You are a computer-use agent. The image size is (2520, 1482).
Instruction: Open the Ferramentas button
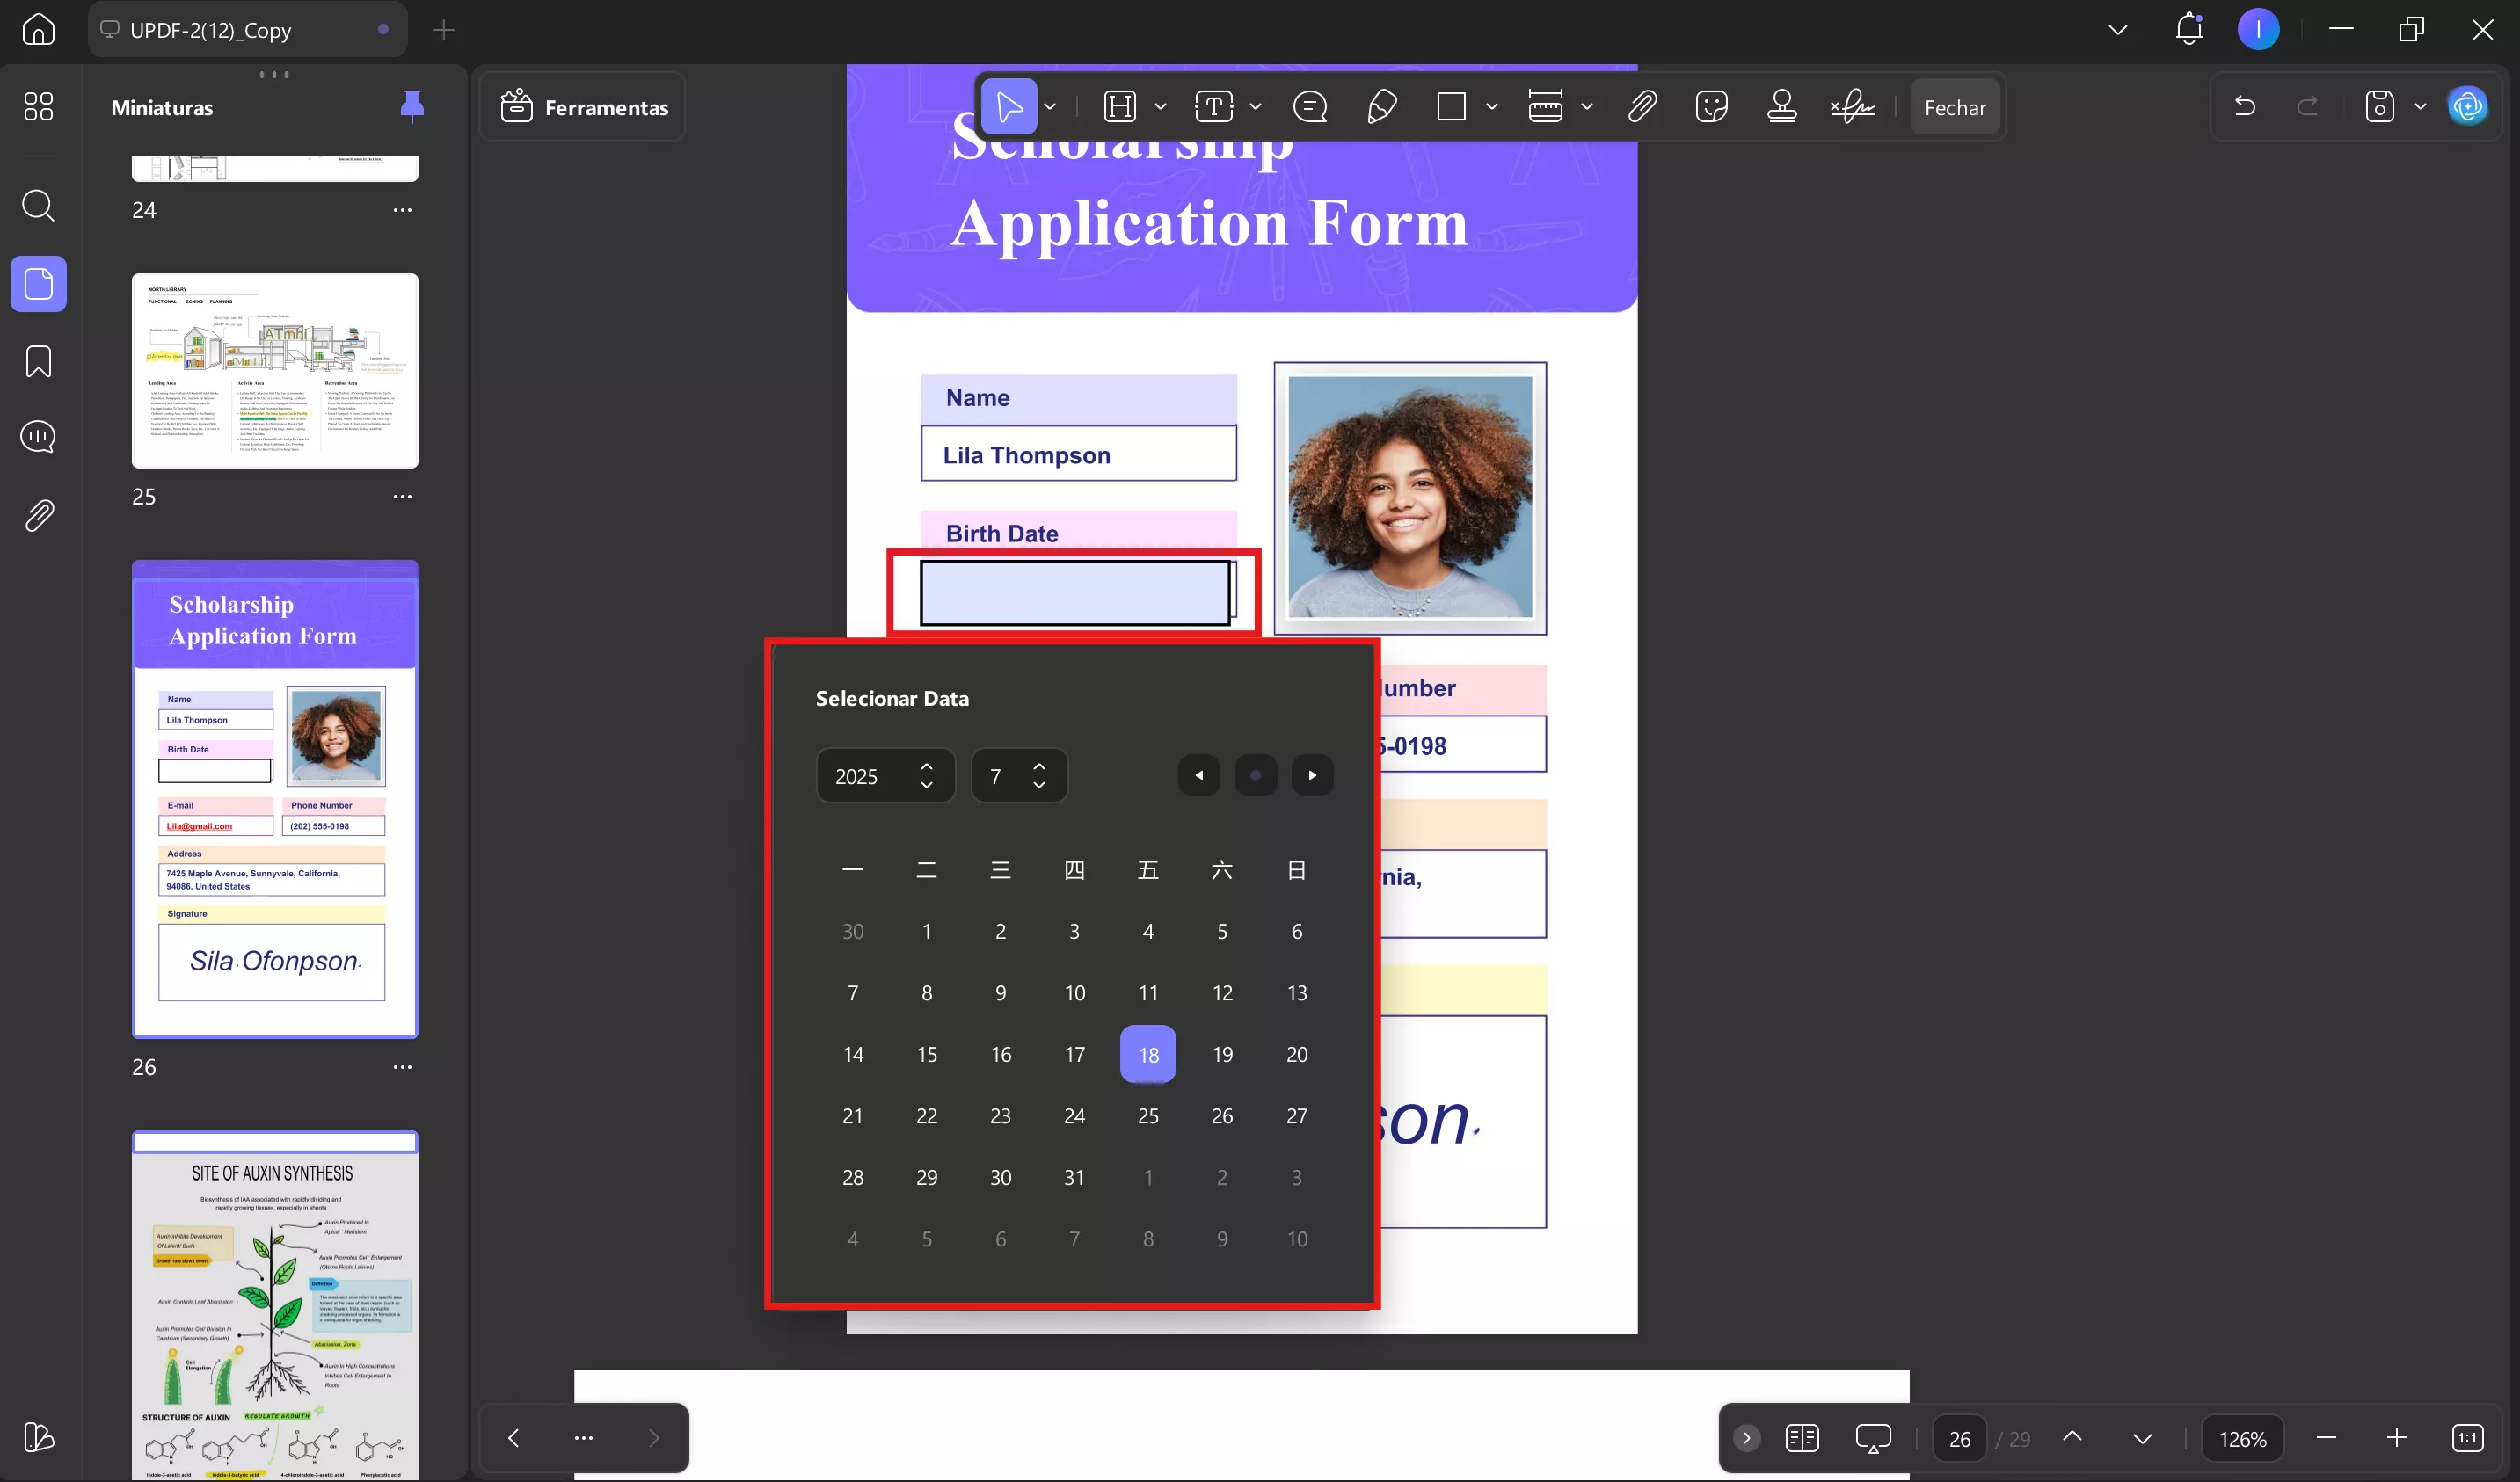coord(584,107)
